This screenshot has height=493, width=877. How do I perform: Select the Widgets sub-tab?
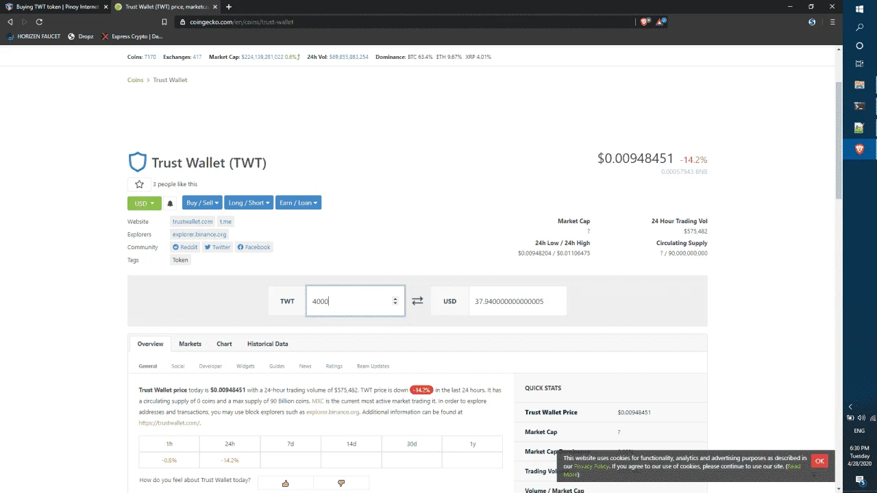[x=245, y=366]
